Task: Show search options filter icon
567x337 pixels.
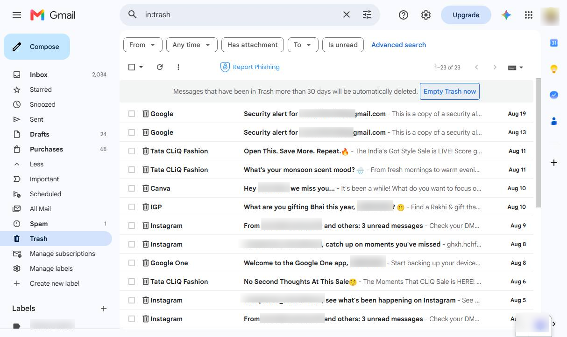Action: click(x=367, y=15)
